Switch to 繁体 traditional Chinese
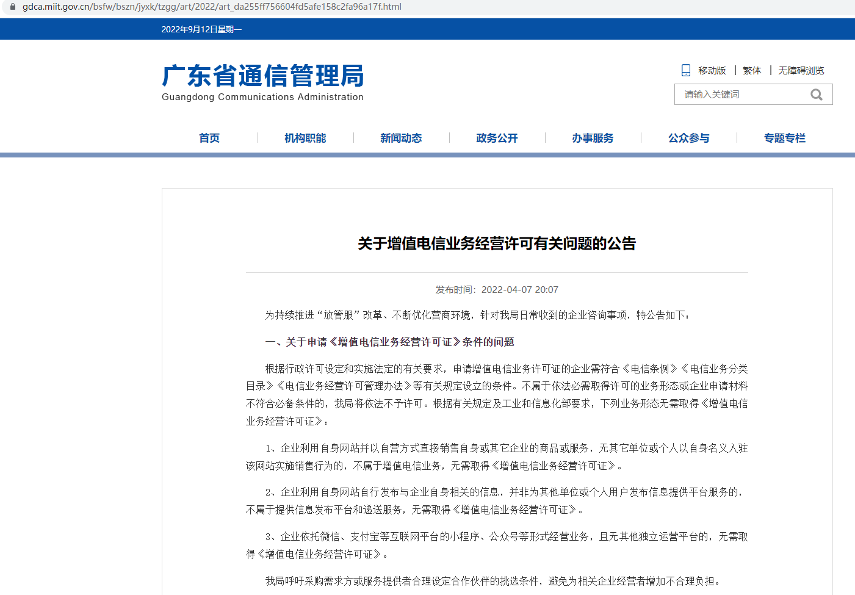This screenshot has width=855, height=595. (752, 71)
